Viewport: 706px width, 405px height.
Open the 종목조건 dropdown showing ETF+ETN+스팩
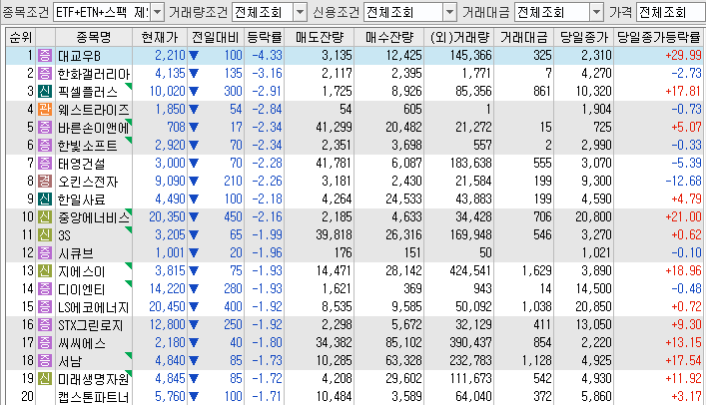108,12
